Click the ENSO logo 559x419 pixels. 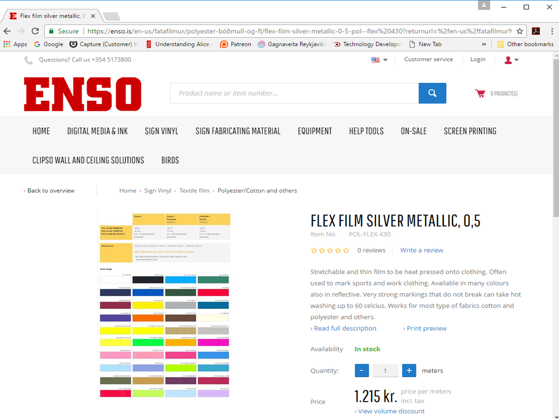pyautogui.click(x=83, y=94)
